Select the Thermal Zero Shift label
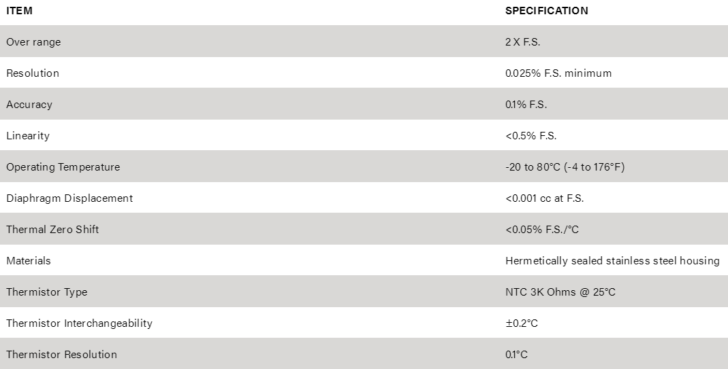728x369 pixels. (x=52, y=230)
